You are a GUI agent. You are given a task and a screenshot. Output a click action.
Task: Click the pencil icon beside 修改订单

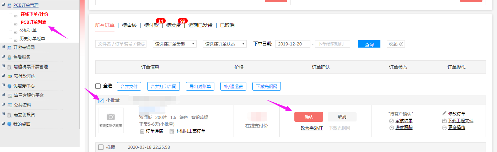[x=444, y=114]
